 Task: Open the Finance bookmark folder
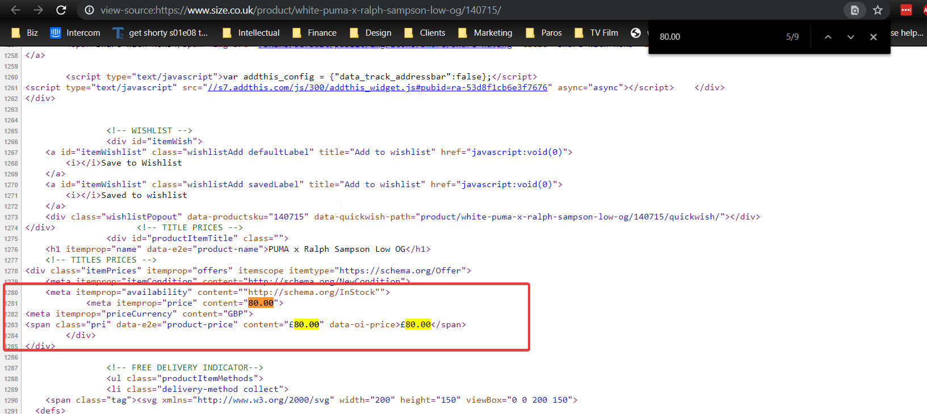[314, 33]
